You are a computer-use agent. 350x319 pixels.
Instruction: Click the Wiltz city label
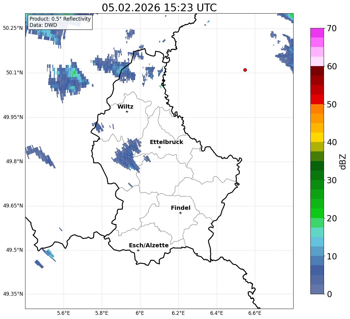point(125,107)
